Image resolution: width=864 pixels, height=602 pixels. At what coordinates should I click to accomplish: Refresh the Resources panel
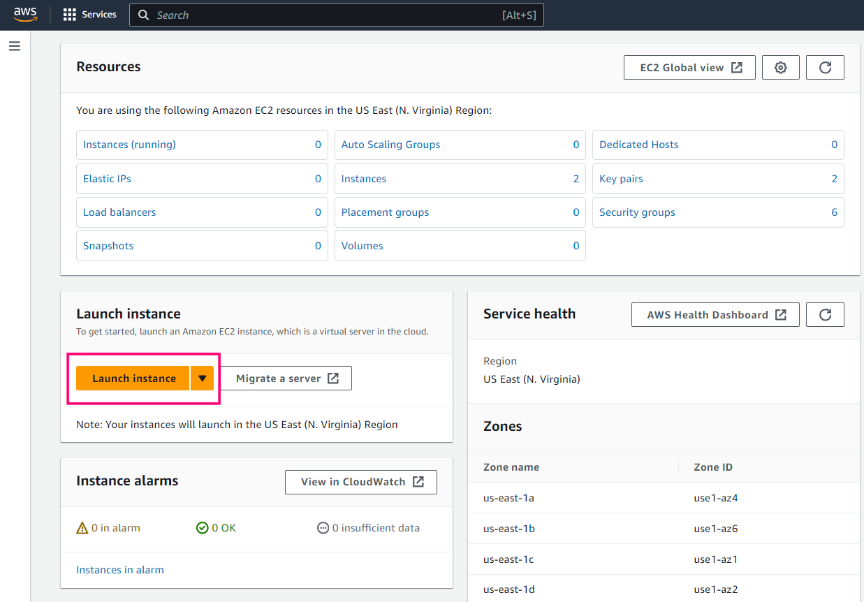[825, 68]
